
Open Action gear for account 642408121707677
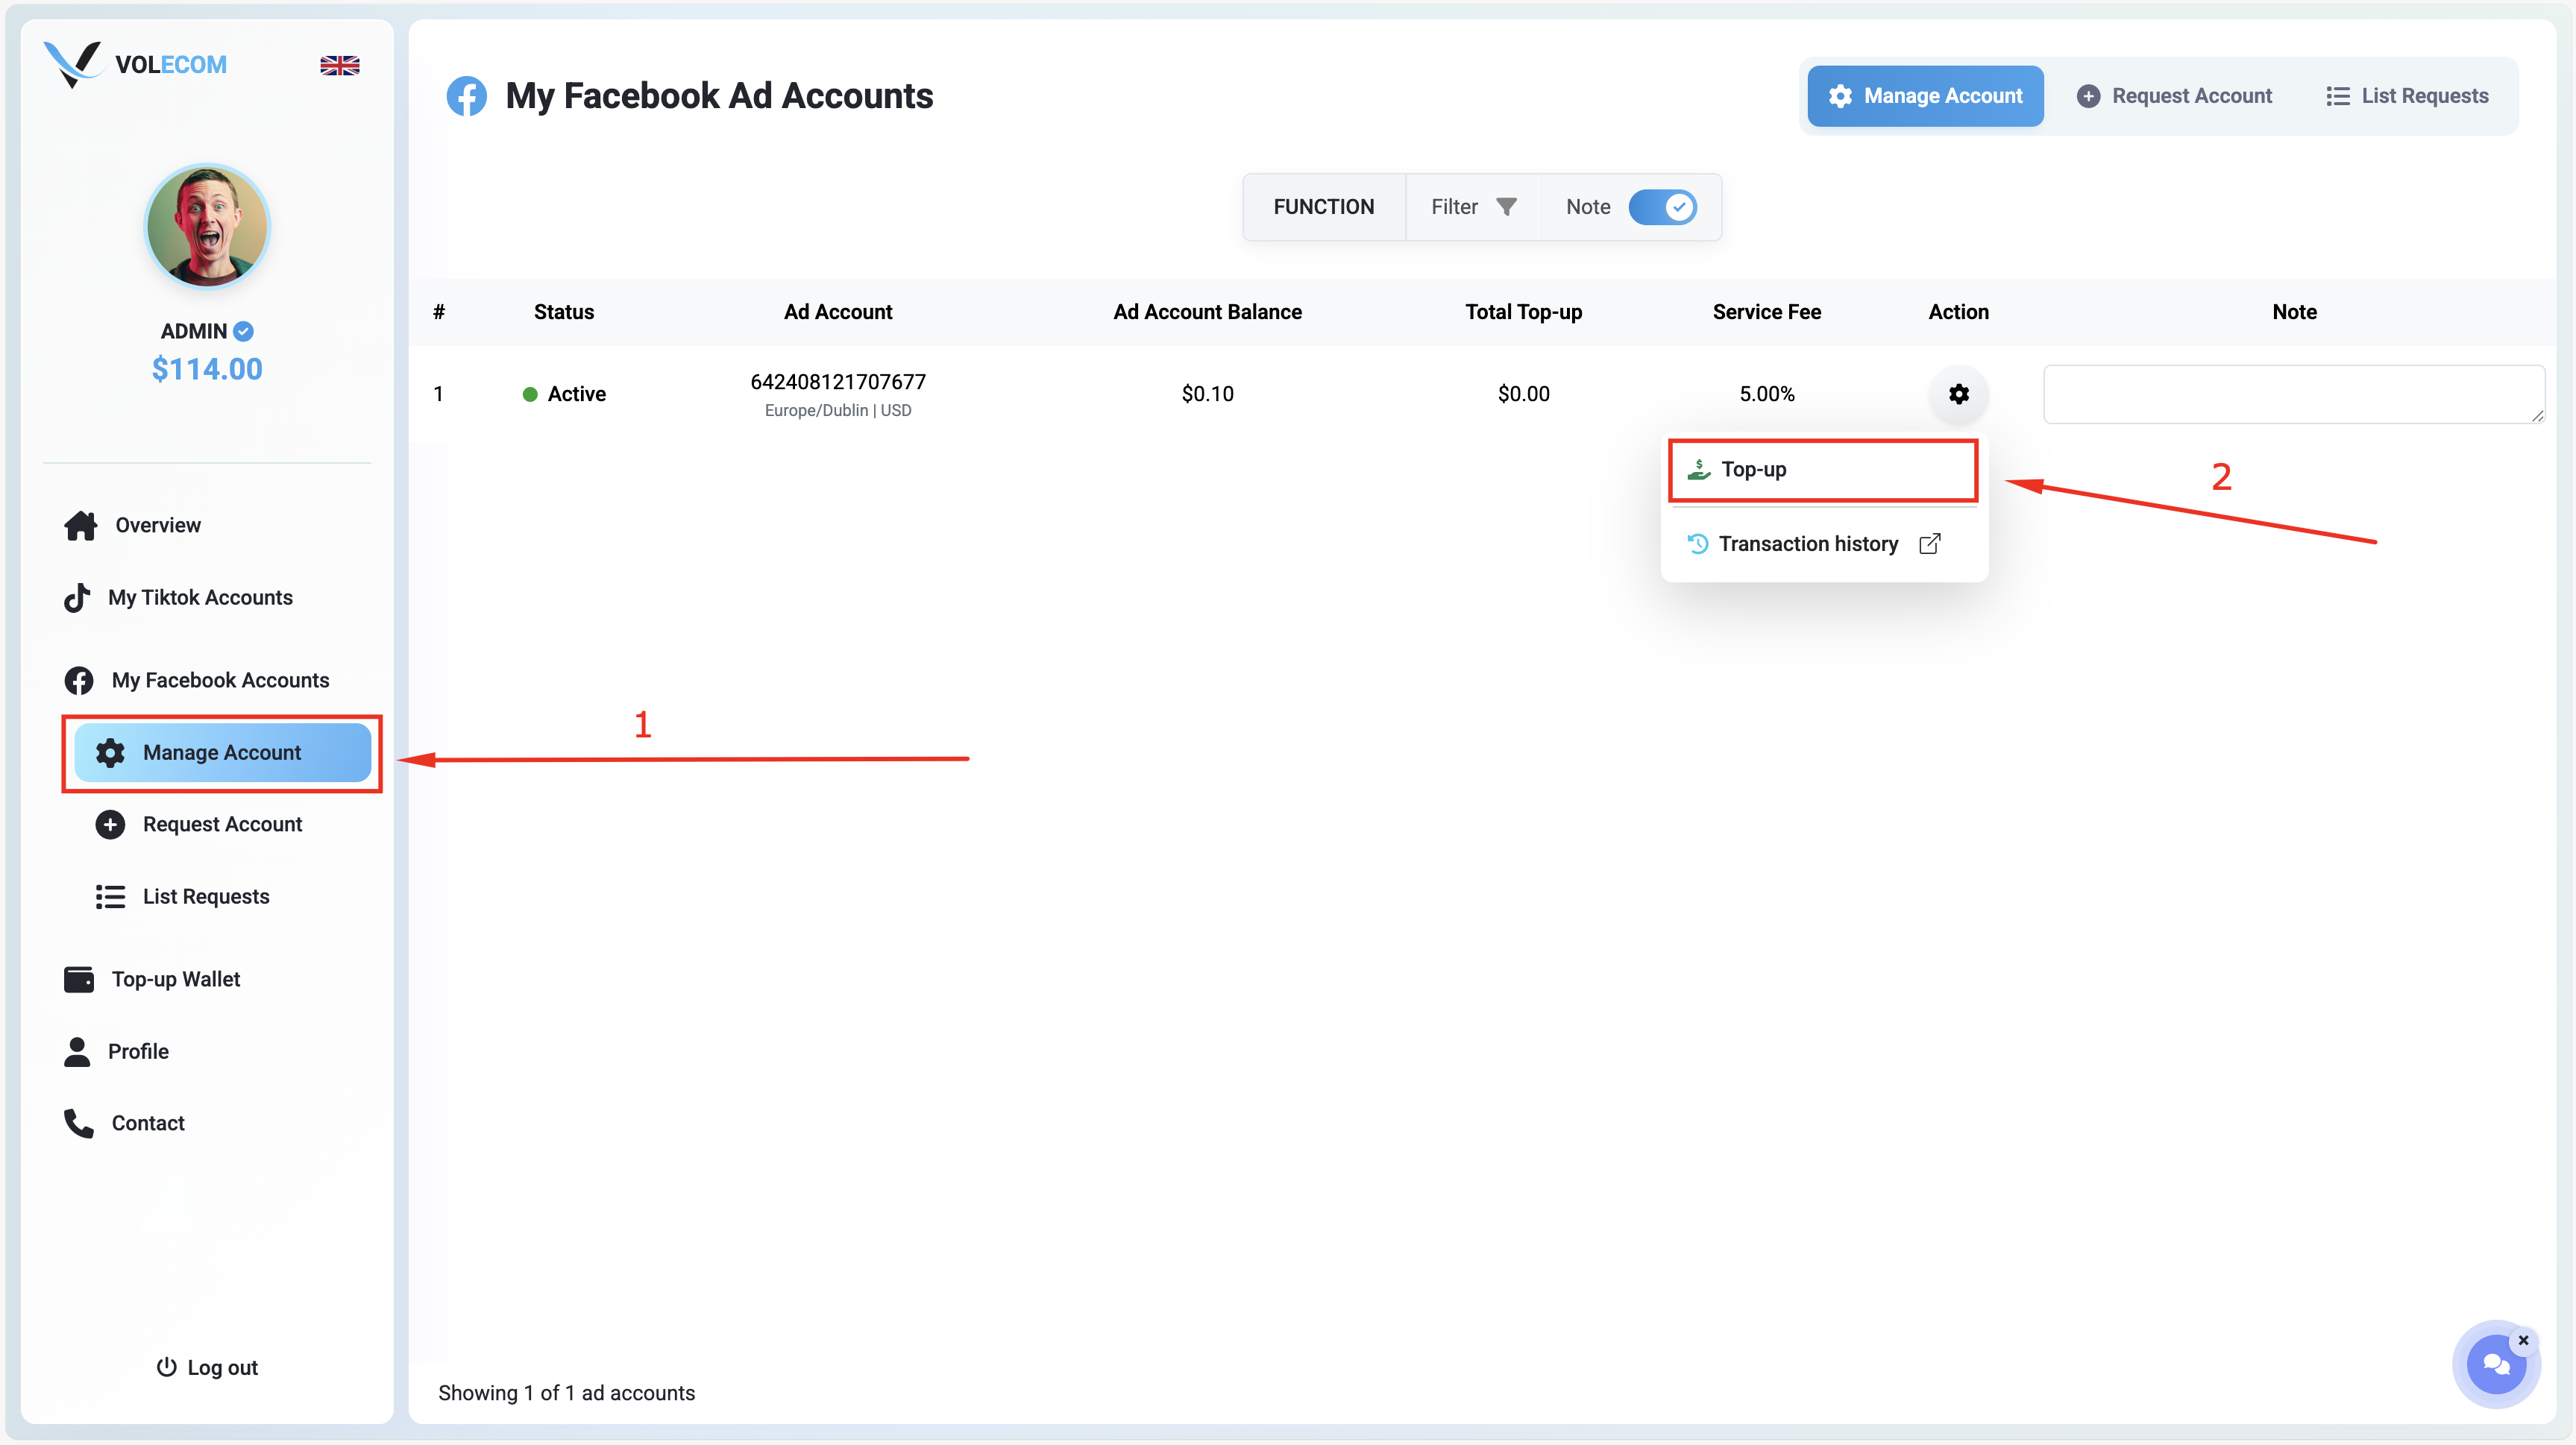[x=1958, y=394]
